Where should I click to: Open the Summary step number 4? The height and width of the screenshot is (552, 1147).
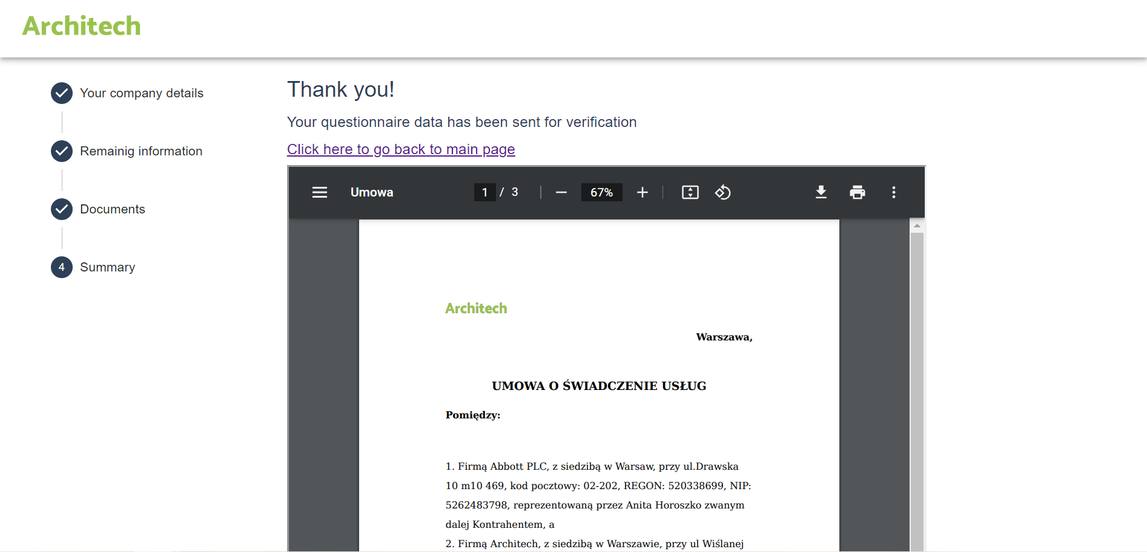[62, 267]
